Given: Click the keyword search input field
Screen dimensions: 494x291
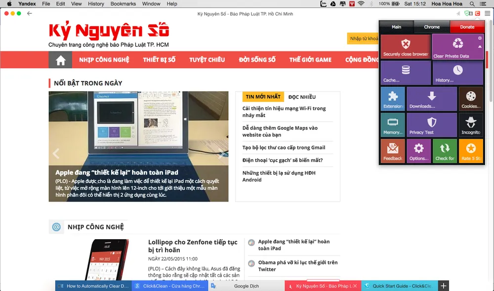Looking at the screenshot, I should tap(363, 39).
